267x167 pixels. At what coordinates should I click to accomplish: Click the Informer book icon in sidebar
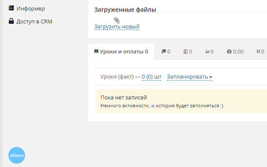(x=11, y=8)
